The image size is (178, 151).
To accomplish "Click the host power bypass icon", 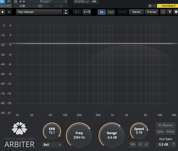I will (2, 2).
